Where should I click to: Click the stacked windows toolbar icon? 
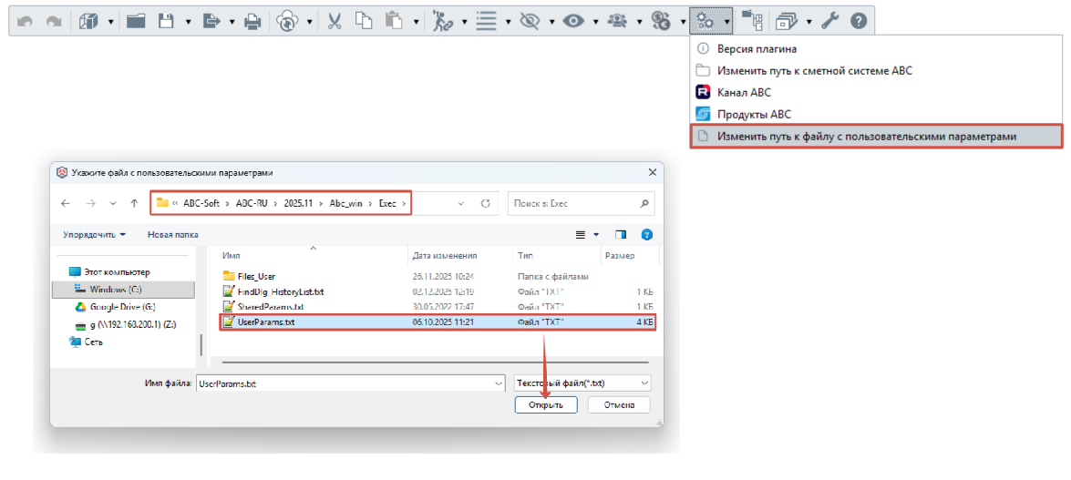[787, 22]
